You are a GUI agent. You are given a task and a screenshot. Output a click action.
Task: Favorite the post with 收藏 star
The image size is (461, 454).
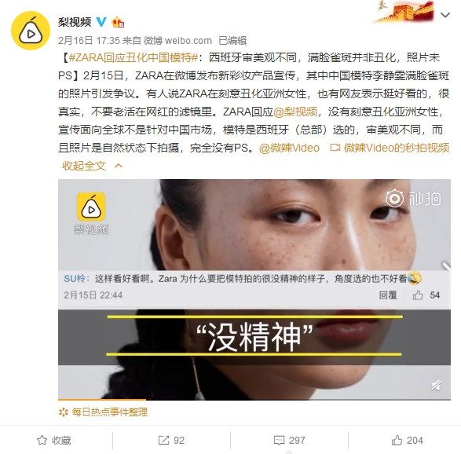(54, 440)
